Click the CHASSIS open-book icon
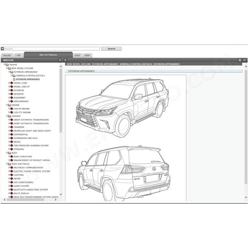The width and height of the screenshot is (248, 248). tap(9, 116)
